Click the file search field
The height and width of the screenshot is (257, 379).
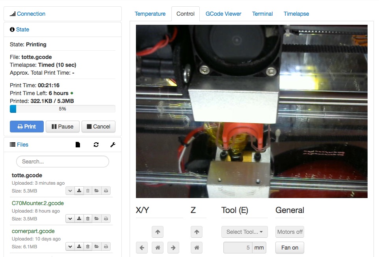63,162
